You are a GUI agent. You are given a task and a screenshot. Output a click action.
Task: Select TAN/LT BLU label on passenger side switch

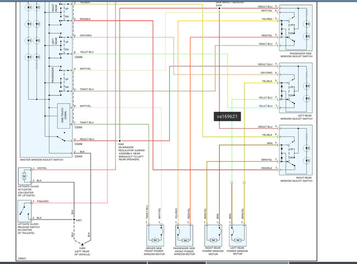point(265,44)
